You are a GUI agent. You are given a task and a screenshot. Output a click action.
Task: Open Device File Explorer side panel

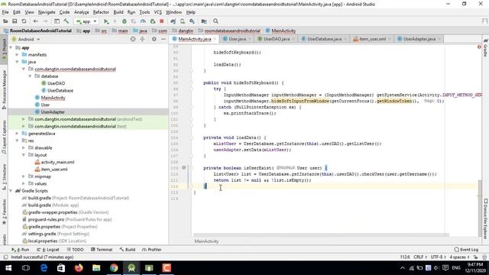[486, 218]
